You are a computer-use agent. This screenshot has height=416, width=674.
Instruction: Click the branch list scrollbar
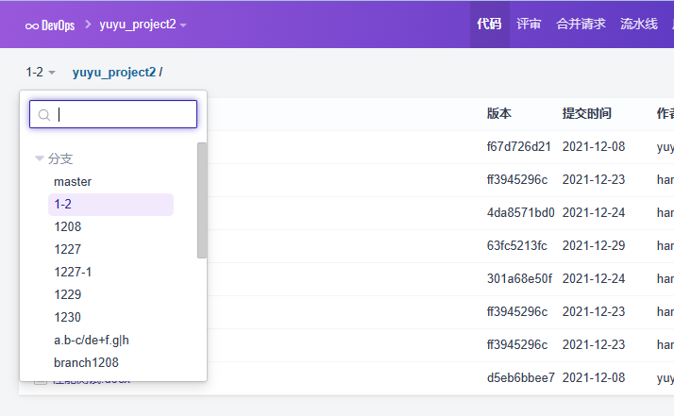coord(202,200)
